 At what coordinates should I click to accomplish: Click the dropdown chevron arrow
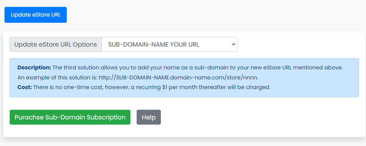234,44
